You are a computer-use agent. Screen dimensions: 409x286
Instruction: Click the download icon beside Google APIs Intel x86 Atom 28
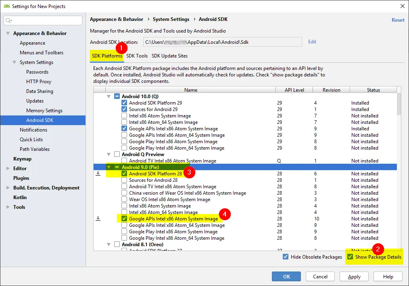coord(98,218)
